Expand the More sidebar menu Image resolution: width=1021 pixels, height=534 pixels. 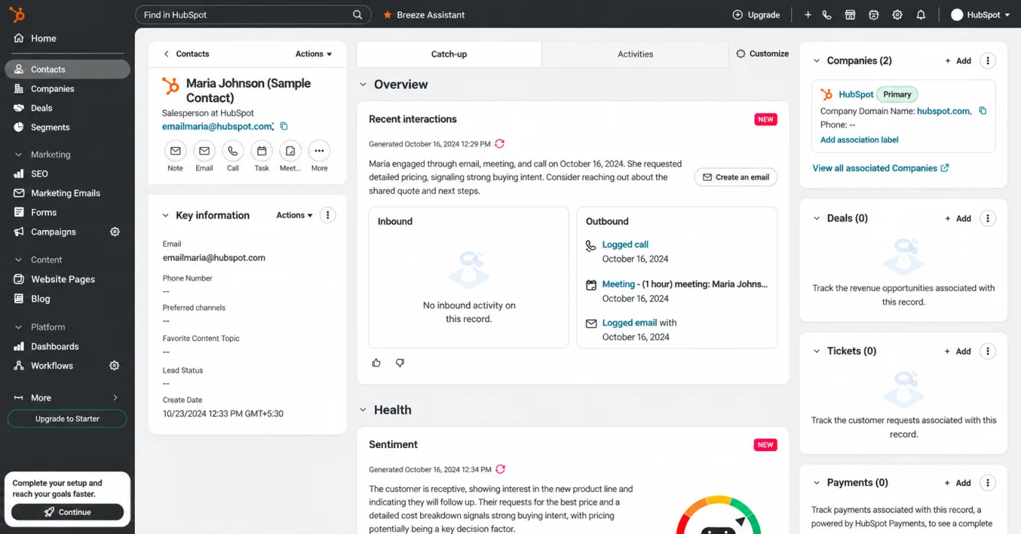(x=67, y=398)
